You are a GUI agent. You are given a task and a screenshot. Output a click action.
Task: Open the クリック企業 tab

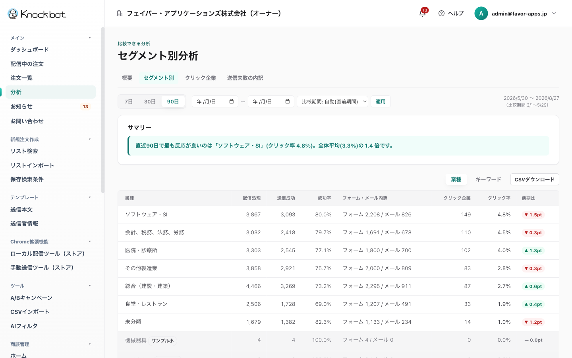click(201, 78)
